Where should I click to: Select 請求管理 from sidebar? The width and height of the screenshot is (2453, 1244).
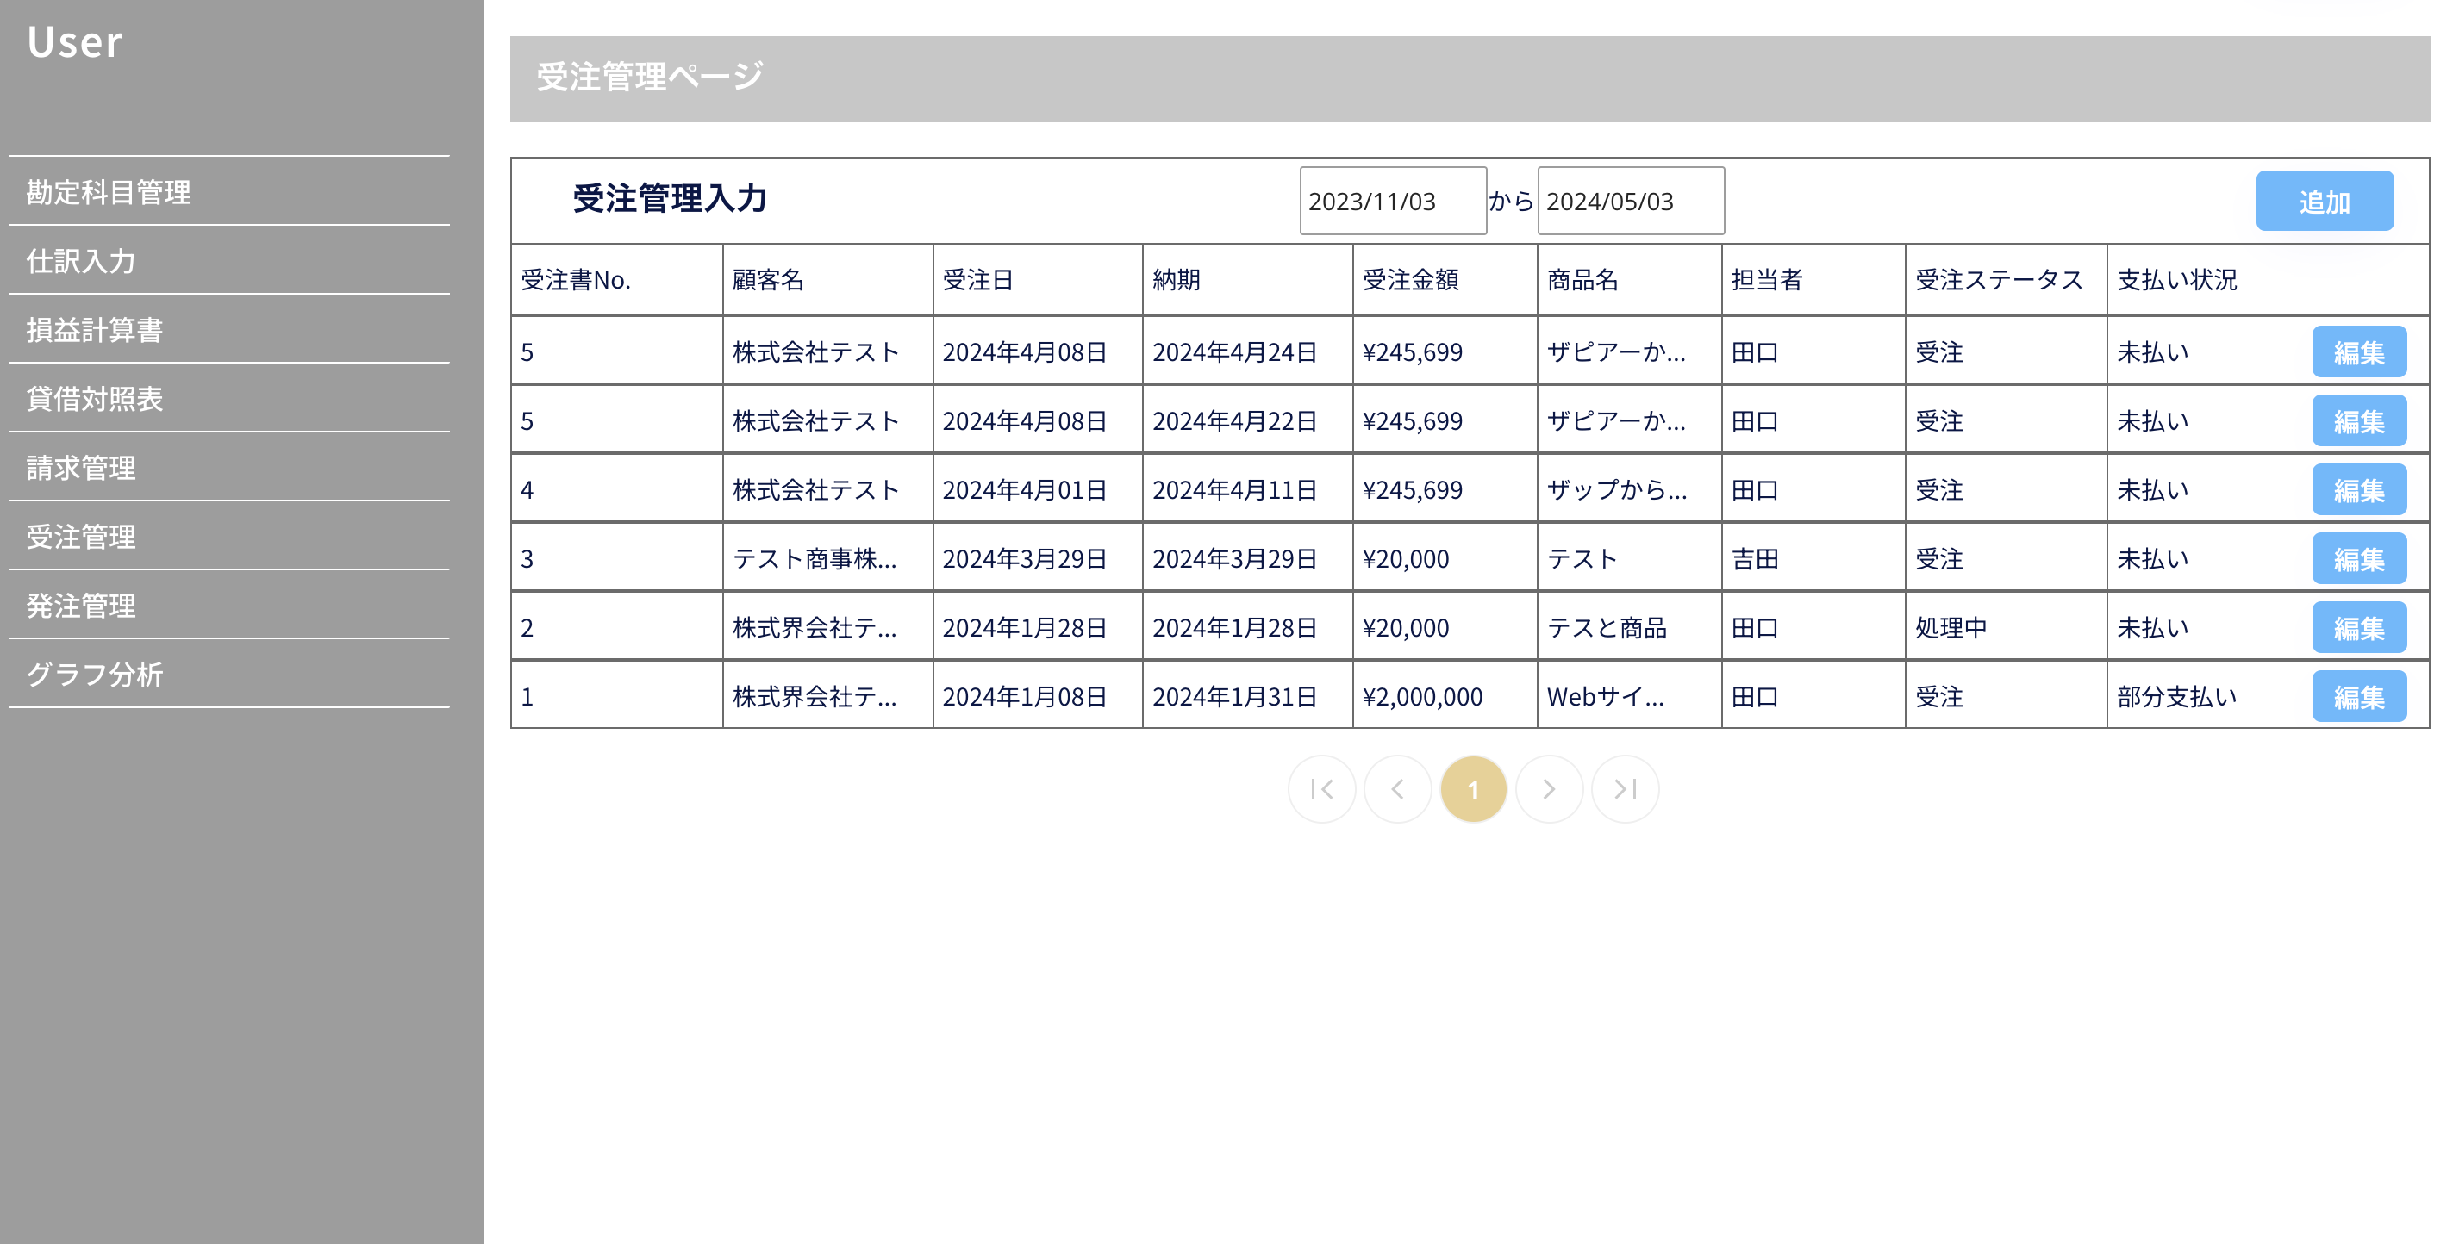click(81, 469)
